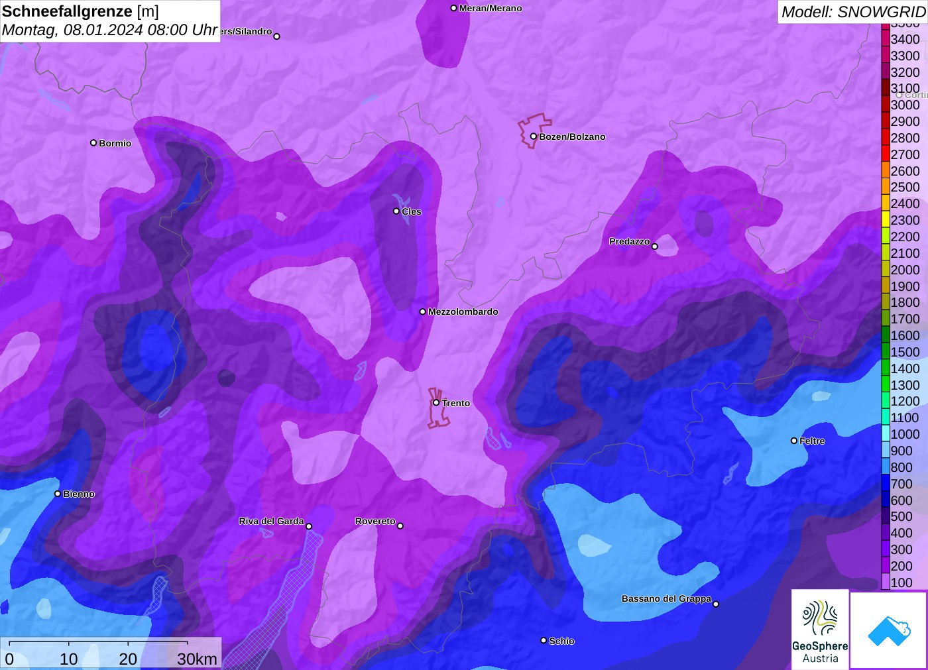This screenshot has width=928, height=670.
Task: Click the legend value '1300'
Action: [905, 385]
